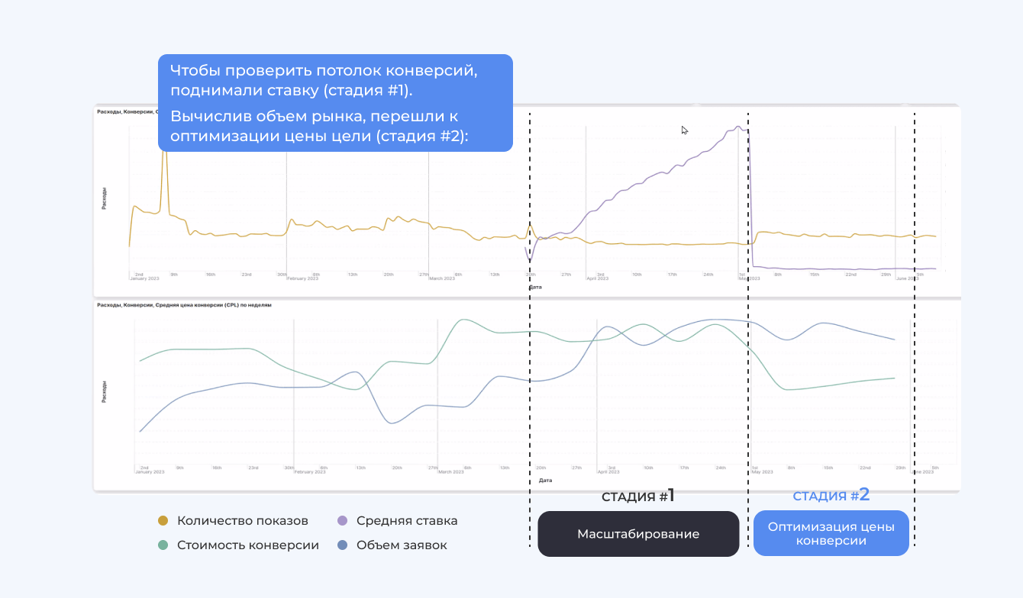Click the «Масштабирование» dark button
The width and height of the screenshot is (1023, 598).
pyautogui.click(x=638, y=534)
